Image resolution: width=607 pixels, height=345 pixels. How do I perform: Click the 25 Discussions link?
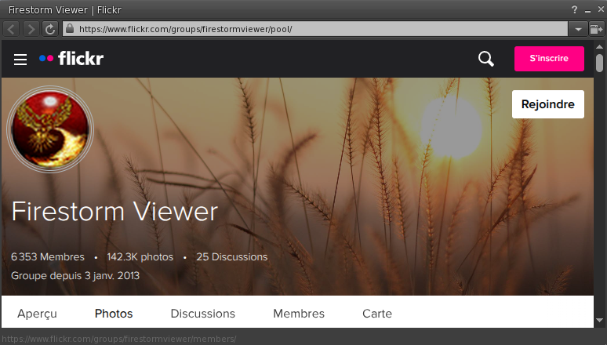[231, 257]
